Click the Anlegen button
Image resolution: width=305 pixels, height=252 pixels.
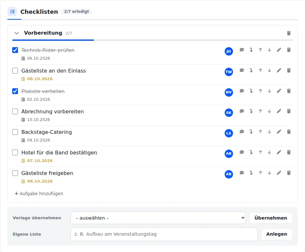pos(277,234)
